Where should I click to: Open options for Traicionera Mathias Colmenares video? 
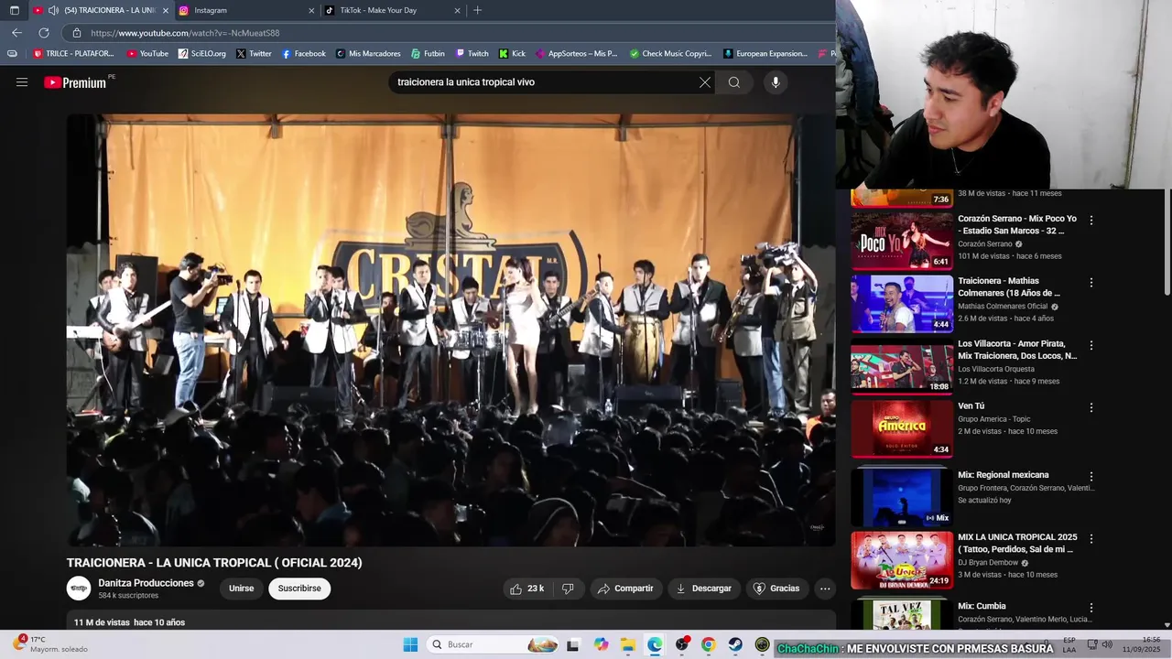pos(1091,283)
